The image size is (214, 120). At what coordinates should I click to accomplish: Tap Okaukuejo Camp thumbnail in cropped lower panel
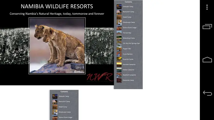click(55, 112)
